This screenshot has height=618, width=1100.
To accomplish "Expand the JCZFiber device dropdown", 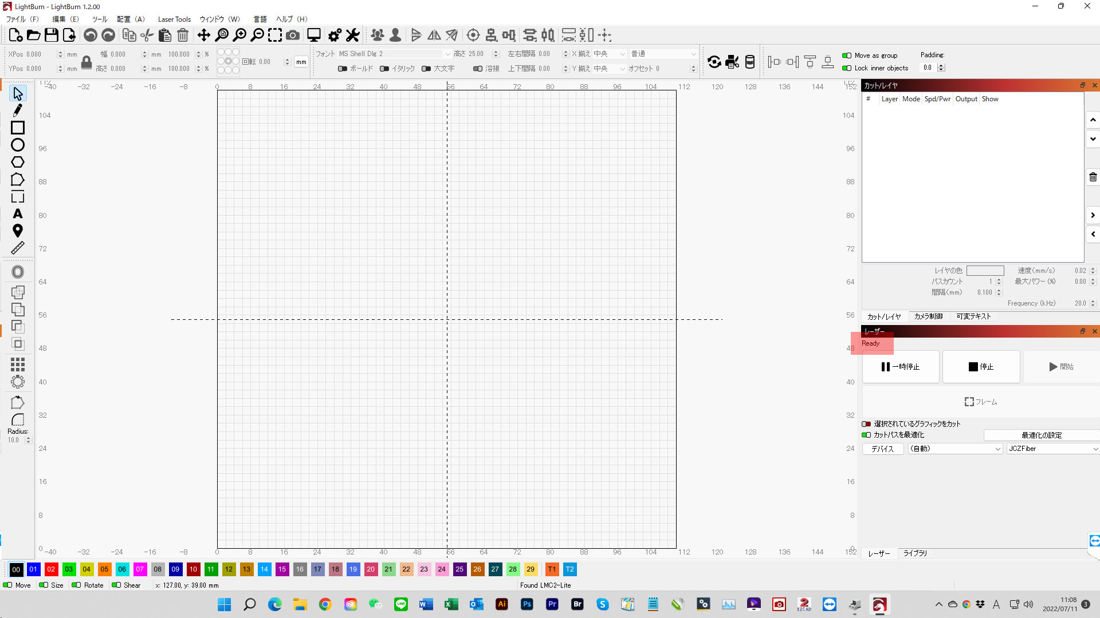I will pos(1052,449).
